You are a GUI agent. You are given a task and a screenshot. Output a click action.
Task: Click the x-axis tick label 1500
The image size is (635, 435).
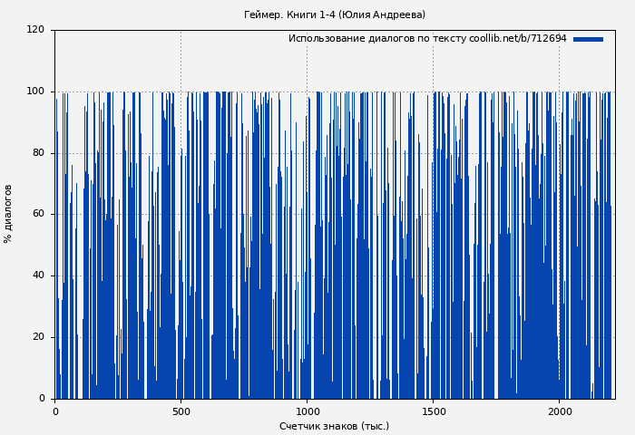[433, 411]
